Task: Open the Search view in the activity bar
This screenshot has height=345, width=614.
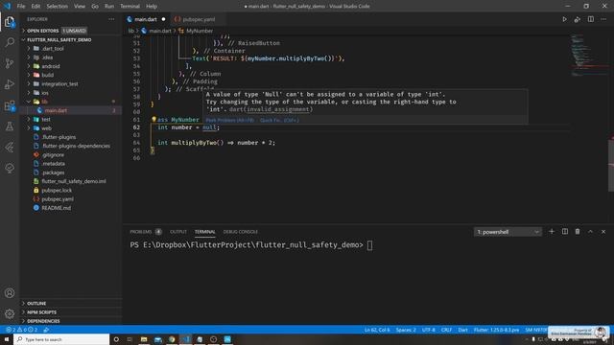Action: 10,42
